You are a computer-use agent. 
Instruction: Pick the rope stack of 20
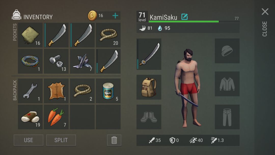[108, 35]
